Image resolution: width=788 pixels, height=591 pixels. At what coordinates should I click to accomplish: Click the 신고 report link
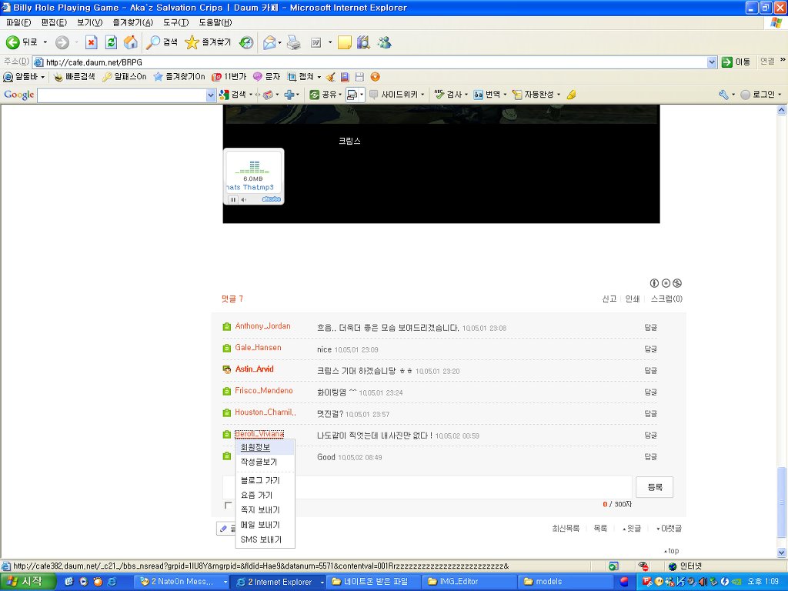[609, 299]
